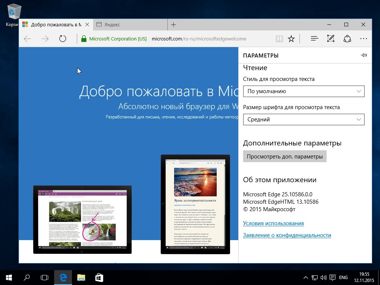Screen dimensions: 380x285
Task: Expand the Размер шрифта Средний dropdown
Action: tap(304, 119)
